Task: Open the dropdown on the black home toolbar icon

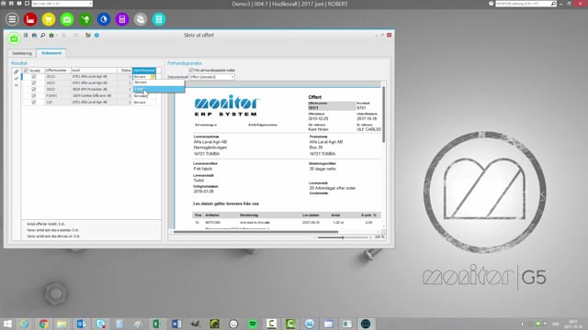Action: point(56,36)
